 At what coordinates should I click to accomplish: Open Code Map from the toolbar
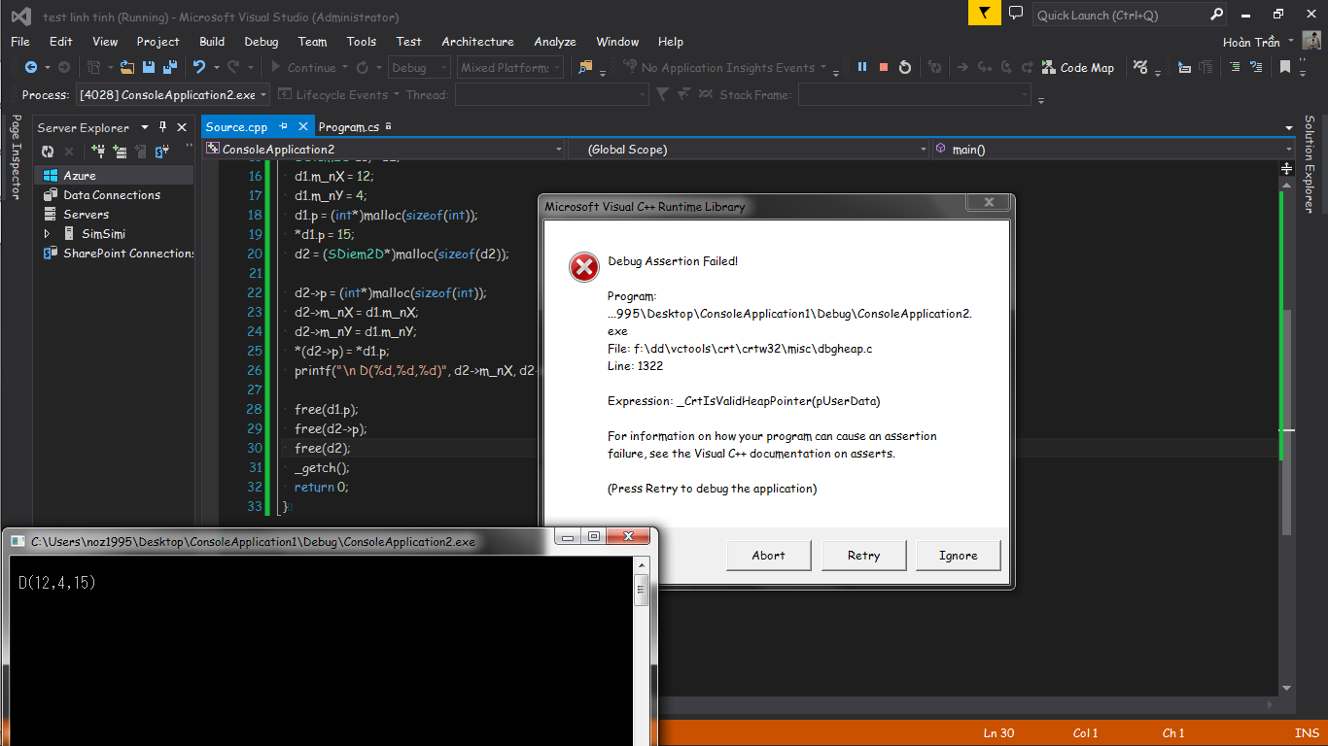[1077, 67]
